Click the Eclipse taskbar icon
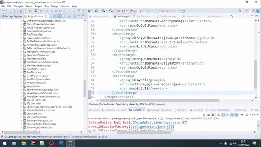261x147 pixels. [x=71, y=143]
